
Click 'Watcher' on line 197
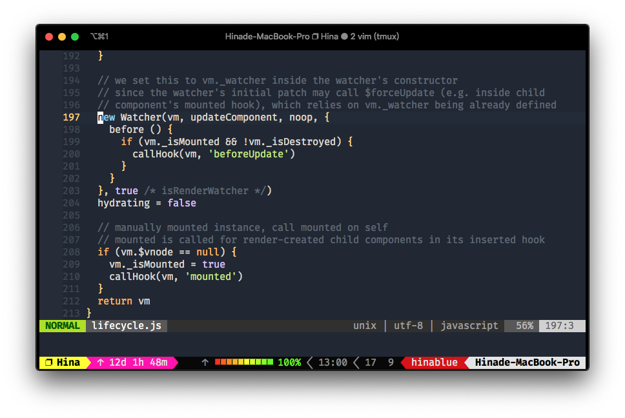tap(141, 117)
